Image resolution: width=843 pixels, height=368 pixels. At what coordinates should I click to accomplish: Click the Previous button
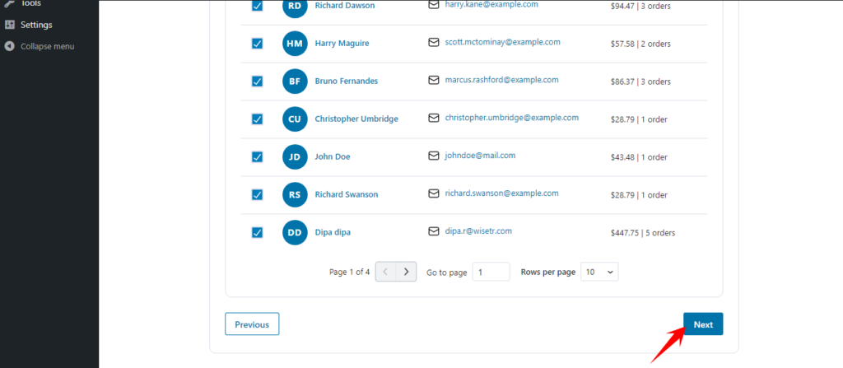pyautogui.click(x=252, y=324)
